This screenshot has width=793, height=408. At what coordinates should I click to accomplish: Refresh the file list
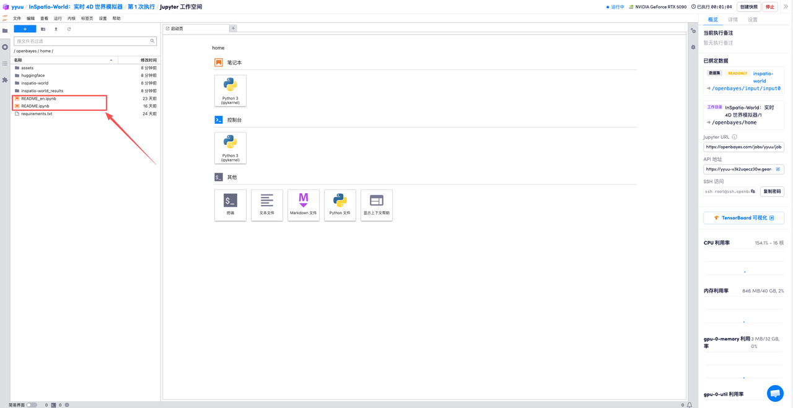69,29
